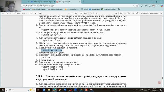This screenshot has height=92, width=164.
Task: Click the PDF vertical scrollbar thumb
Action: pos(163,78)
